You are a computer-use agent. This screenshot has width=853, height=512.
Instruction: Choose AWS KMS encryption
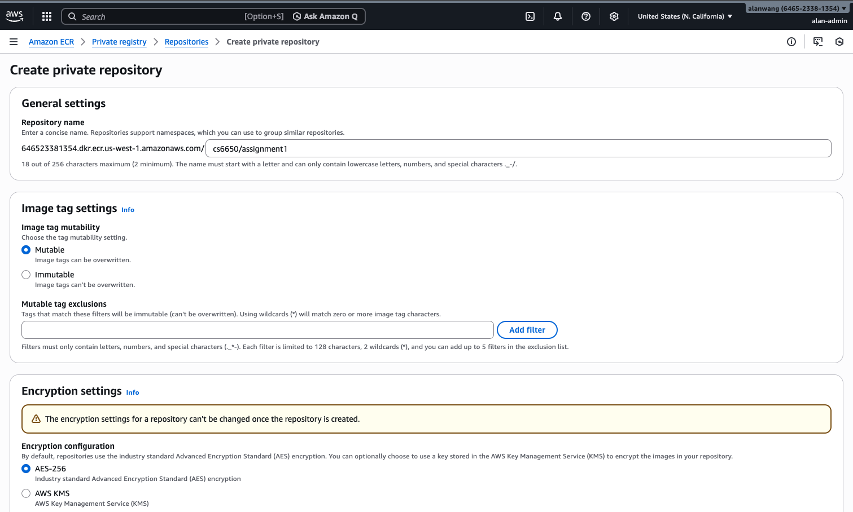[26, 493]
